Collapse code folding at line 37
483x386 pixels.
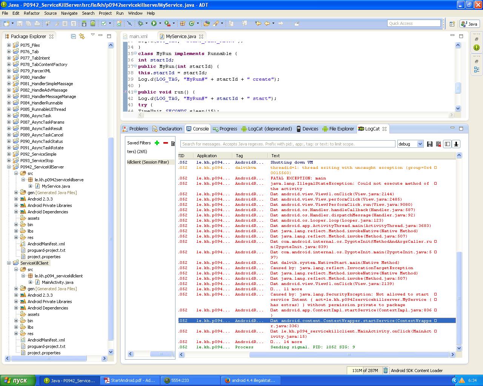[x=135, y=66]
